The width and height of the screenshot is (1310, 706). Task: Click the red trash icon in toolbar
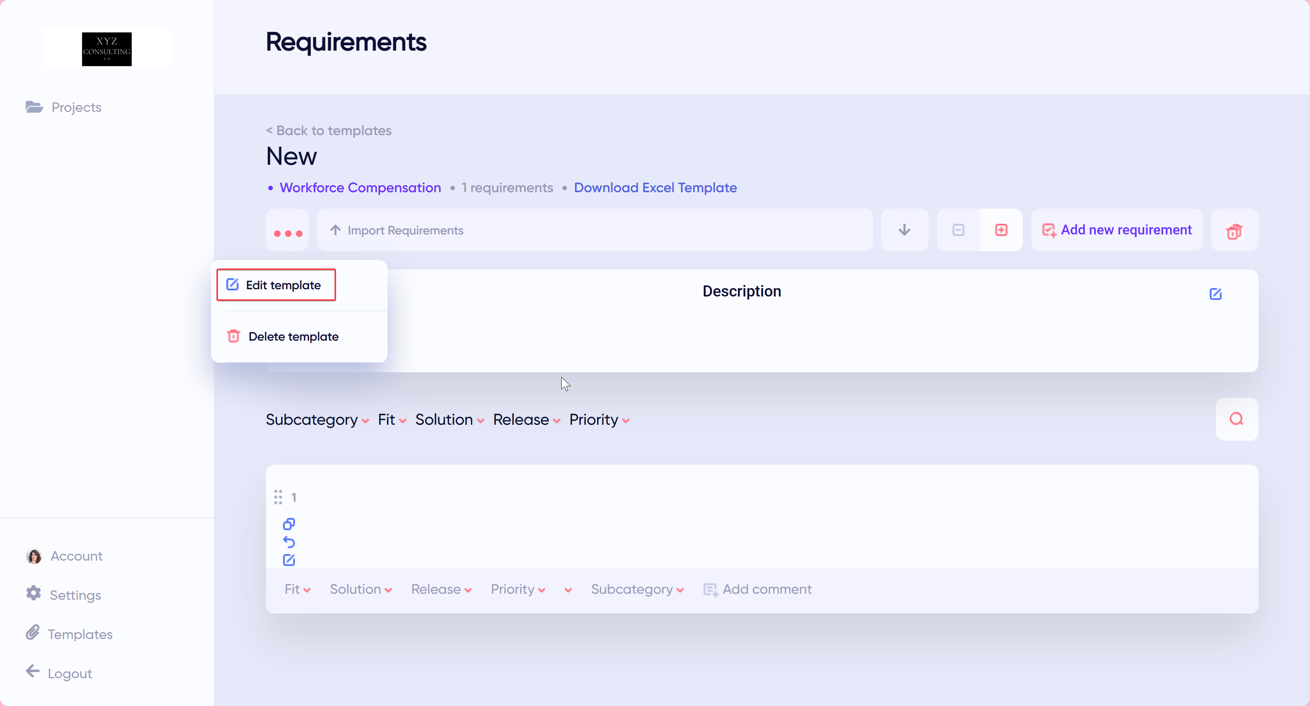[x=1234, y=231]
